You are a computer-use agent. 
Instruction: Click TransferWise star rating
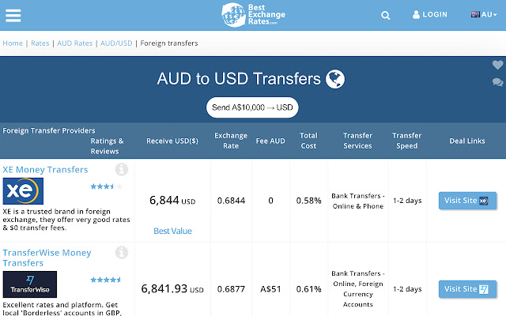point(106,280)
